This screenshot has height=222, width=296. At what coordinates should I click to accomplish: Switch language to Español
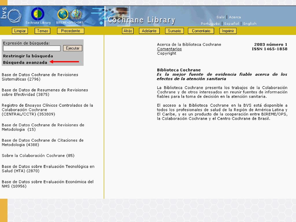coord(232,24)
